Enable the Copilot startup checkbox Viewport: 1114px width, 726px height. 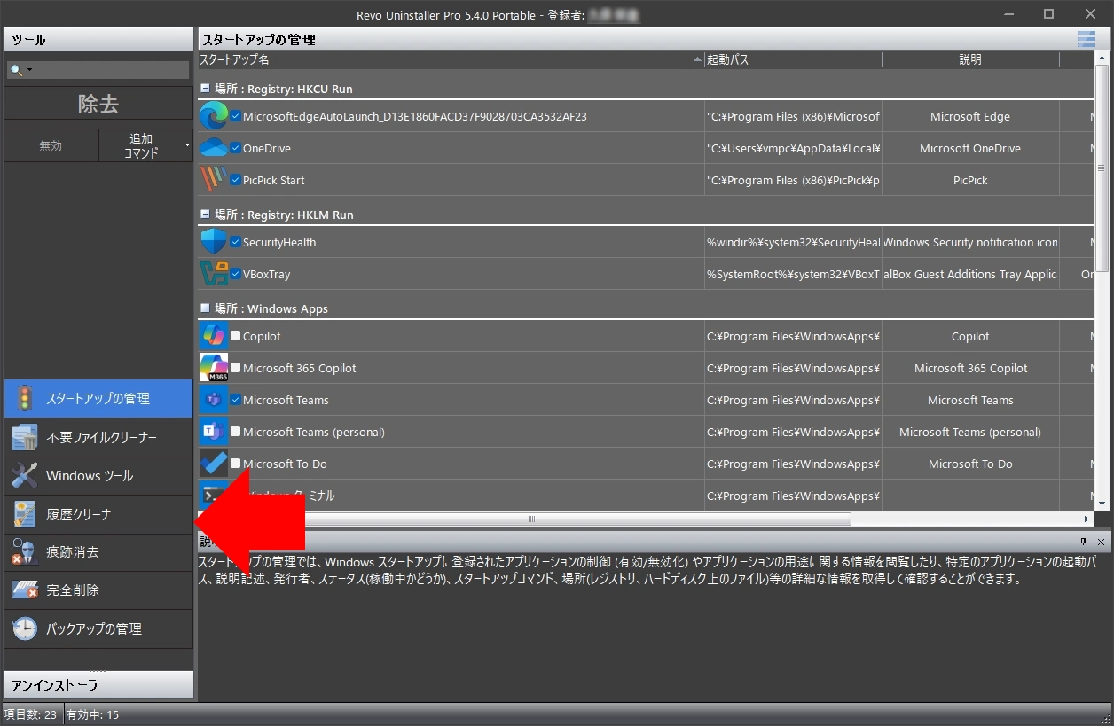[235, 336]
